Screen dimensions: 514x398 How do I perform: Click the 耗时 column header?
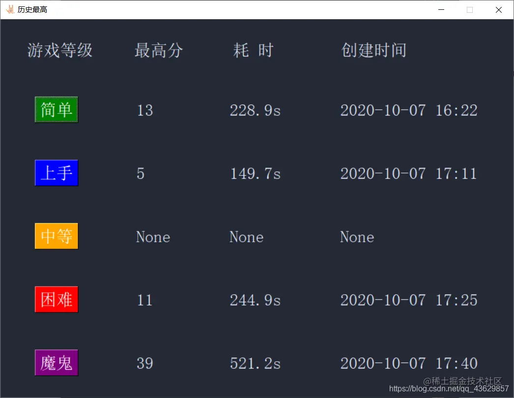[253, 50]
